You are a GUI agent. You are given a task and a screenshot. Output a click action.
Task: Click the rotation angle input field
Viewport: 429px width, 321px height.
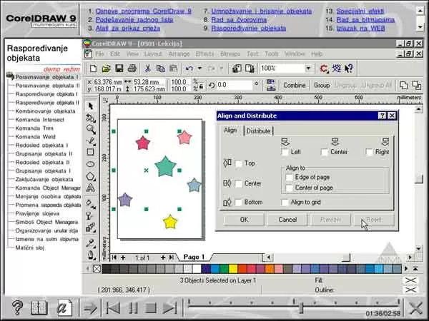pos(235,85)
